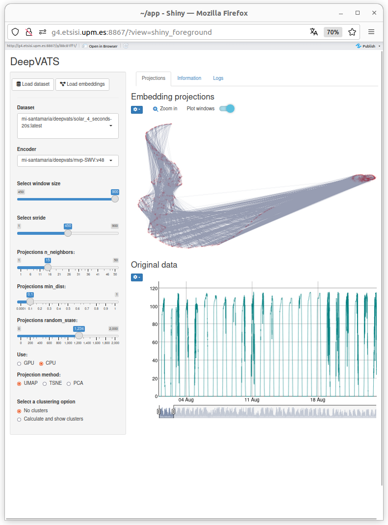Select CPU radio button
This screenshot has width=388, height=525.
(41, 364)
